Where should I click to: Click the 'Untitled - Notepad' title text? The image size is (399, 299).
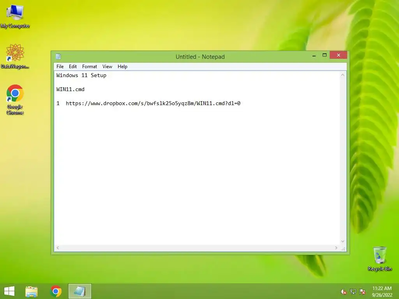pos(200,57)
